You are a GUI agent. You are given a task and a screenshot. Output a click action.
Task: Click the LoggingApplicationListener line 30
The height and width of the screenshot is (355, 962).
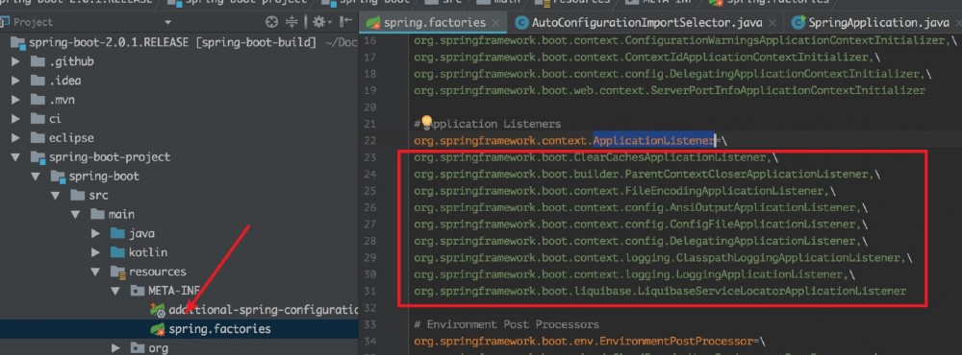click(x=634, y=273)
